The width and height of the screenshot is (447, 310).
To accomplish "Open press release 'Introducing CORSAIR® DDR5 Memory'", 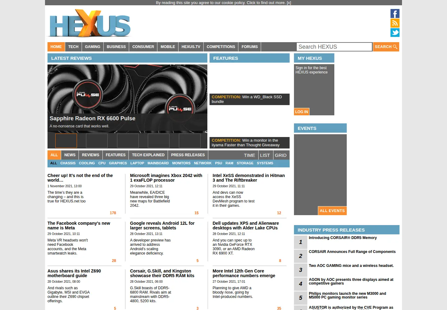I will (x=343, y=238).
